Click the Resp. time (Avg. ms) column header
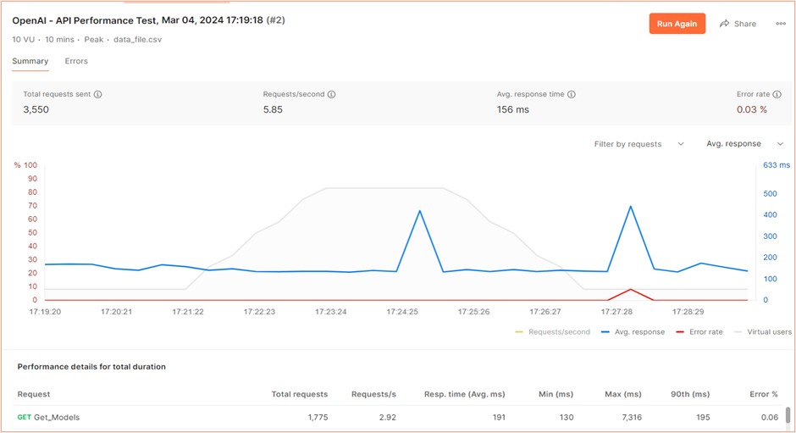Screen dimensions: 796x433 (x=465, y=394)
